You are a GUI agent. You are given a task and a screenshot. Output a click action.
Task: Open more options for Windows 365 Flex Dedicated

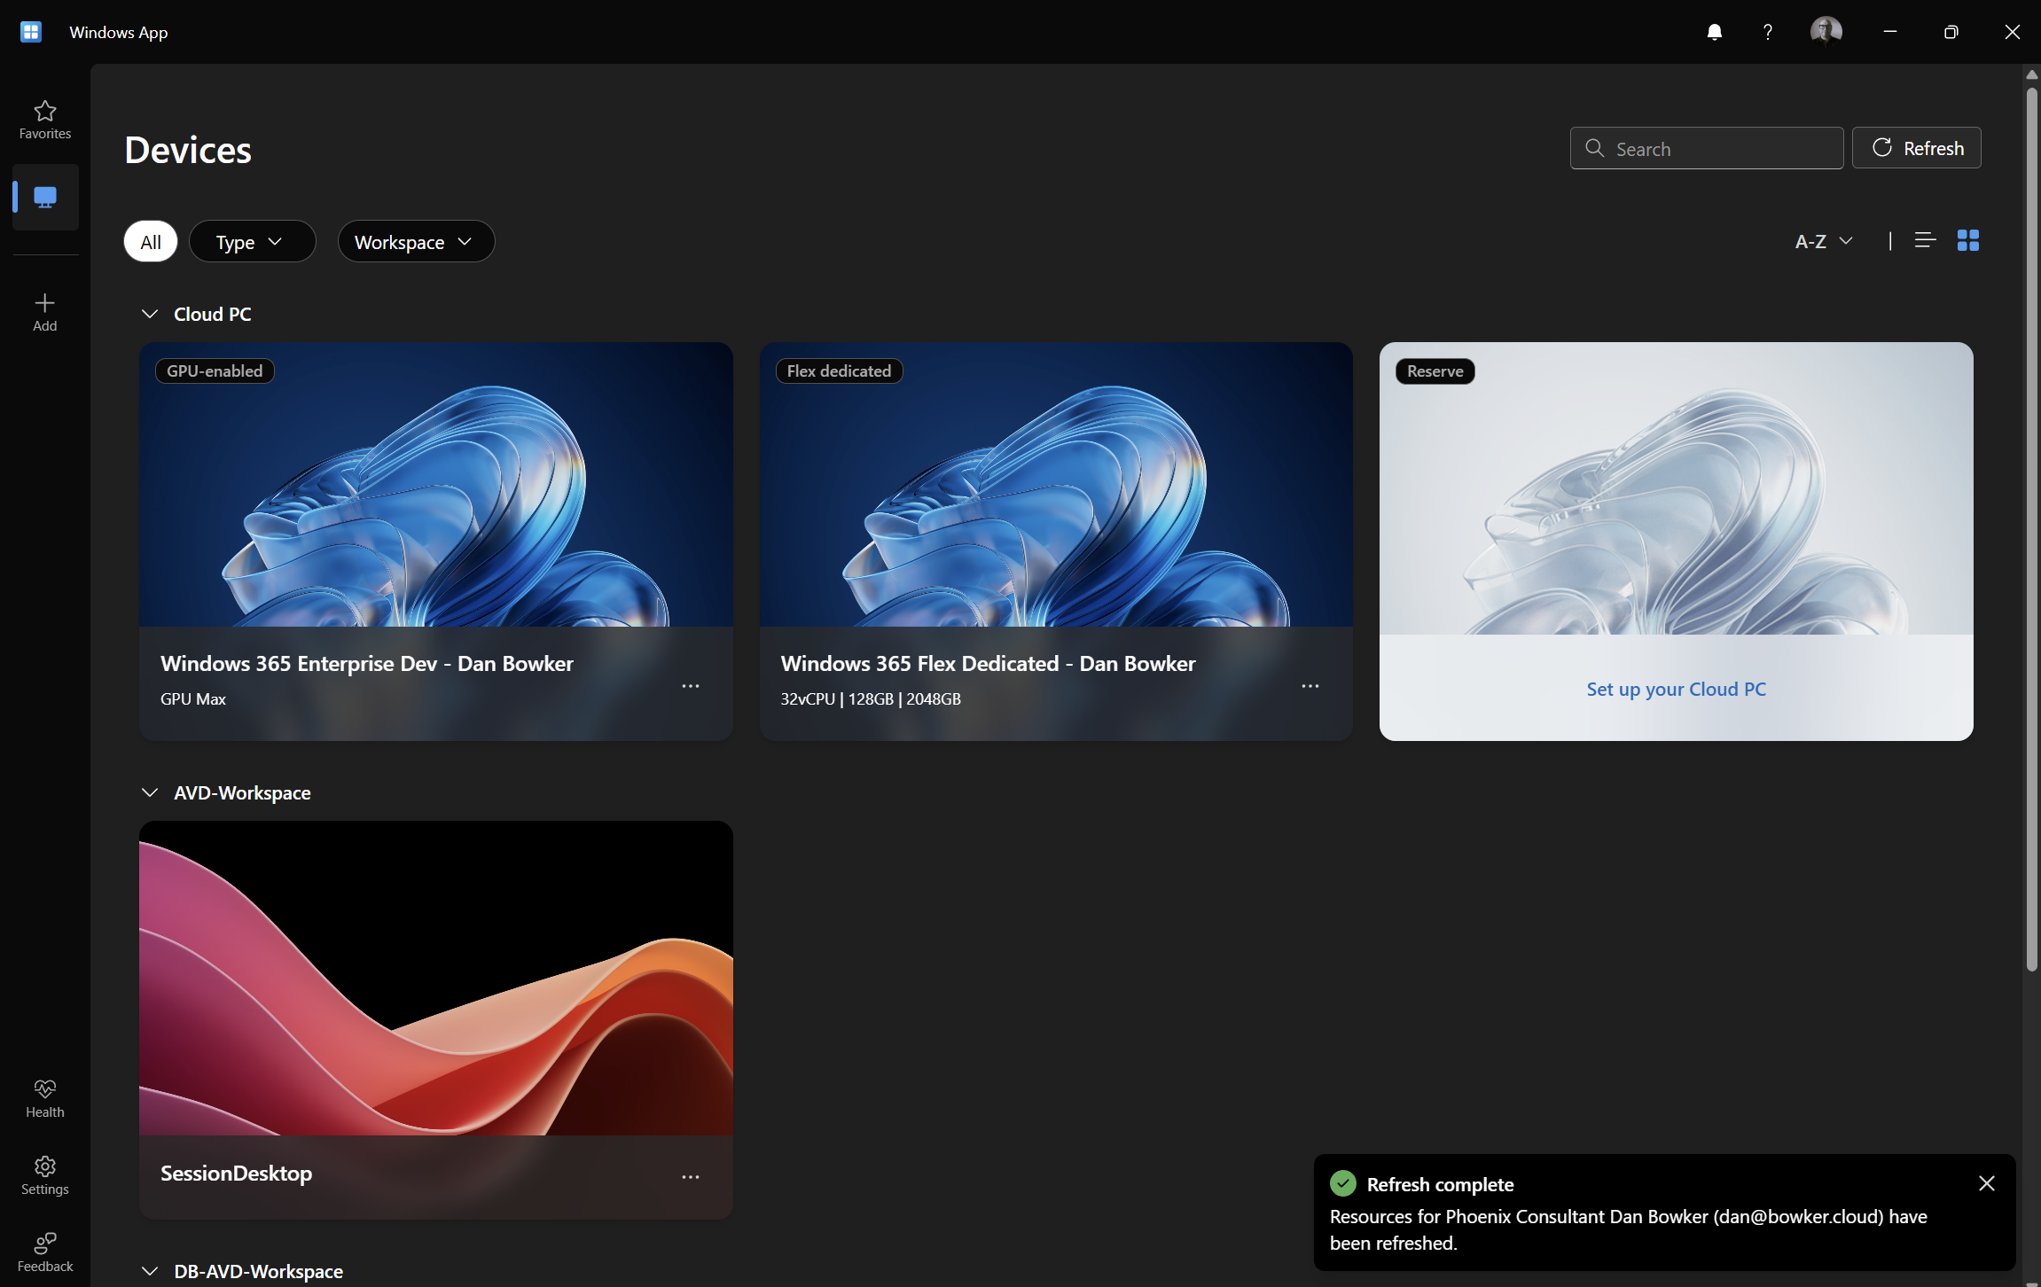pyautogui.click(x=1310, y=686)
